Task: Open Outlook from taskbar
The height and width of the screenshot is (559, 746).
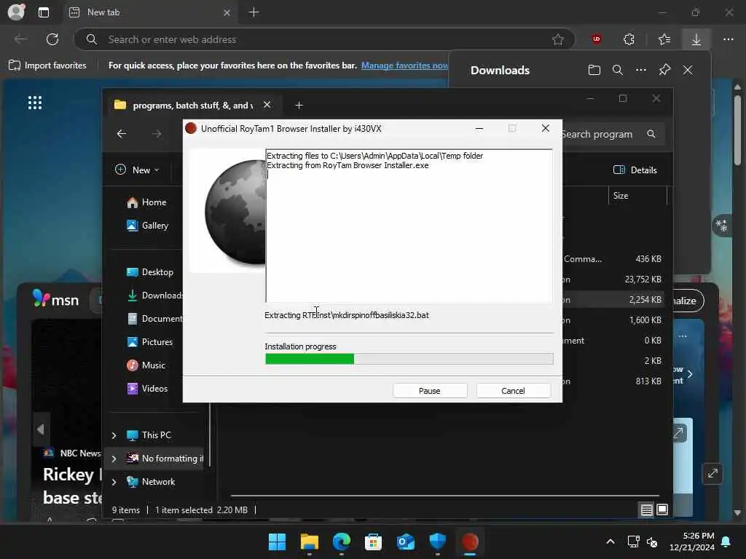Action: tap(405, 542)
